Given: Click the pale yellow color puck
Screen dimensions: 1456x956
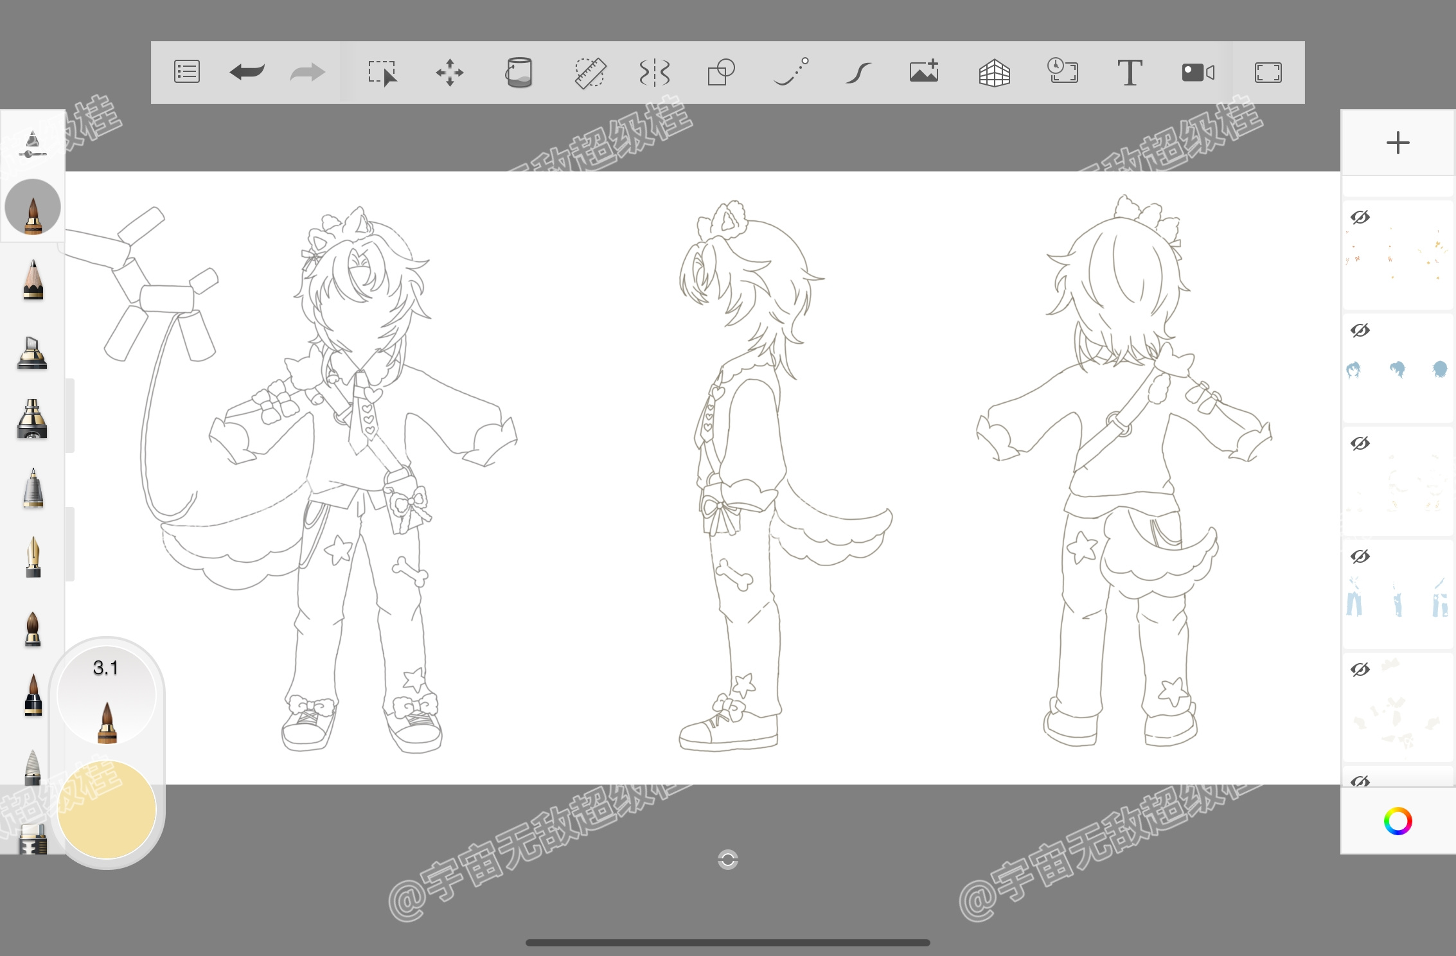Looking at the screenshot, I should [107, 809].
